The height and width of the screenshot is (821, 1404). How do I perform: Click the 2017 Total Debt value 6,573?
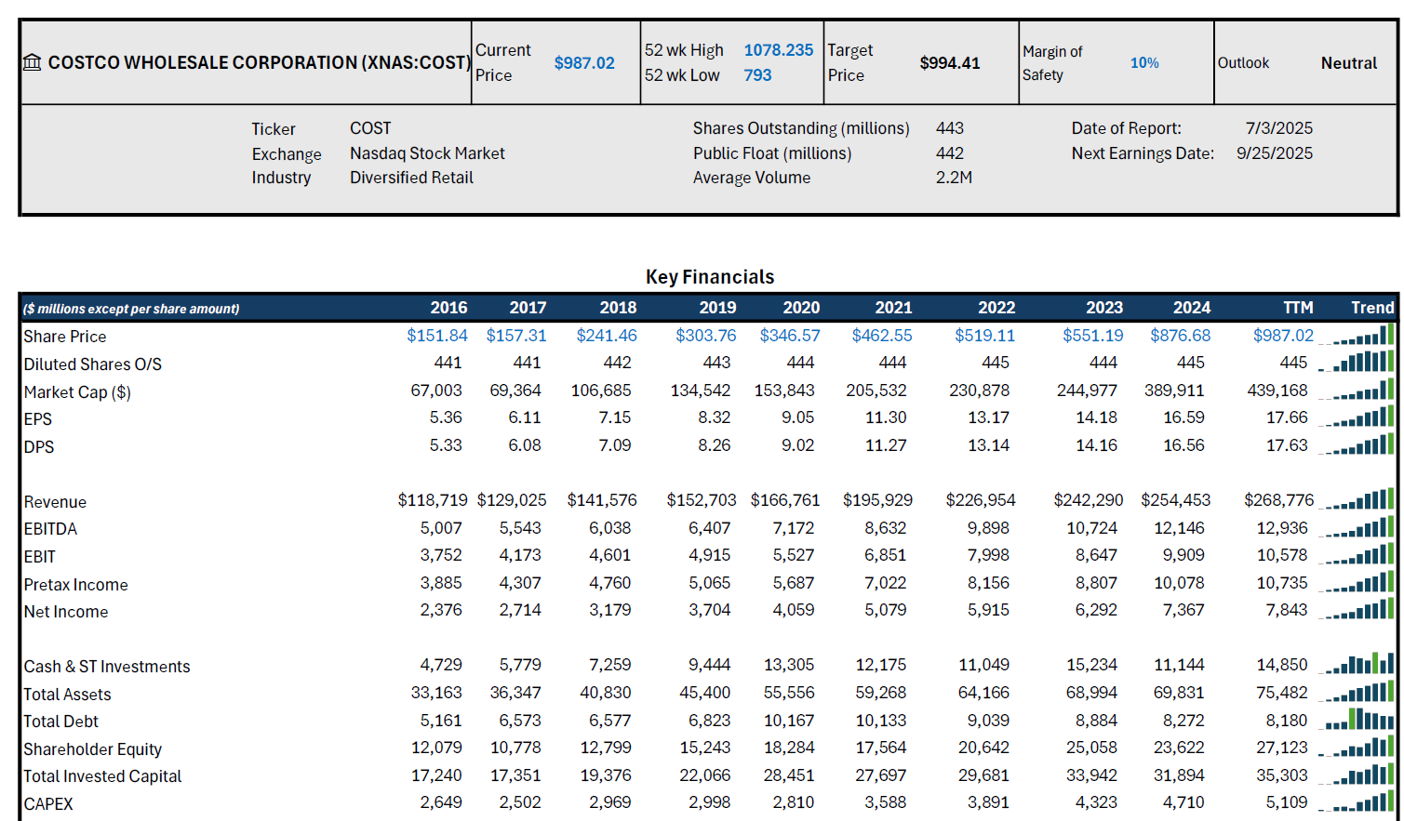coord(520,721)
